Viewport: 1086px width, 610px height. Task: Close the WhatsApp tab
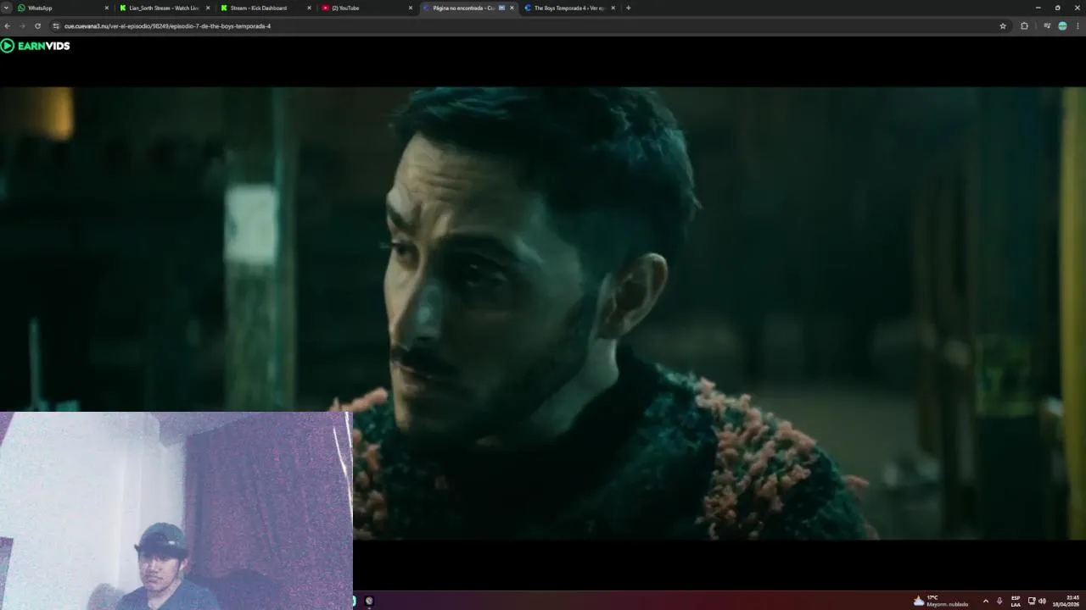click(x=107, y=8)
